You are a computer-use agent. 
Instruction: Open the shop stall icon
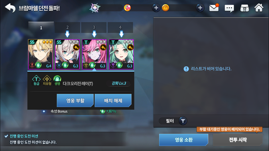(x=244, y=8)
